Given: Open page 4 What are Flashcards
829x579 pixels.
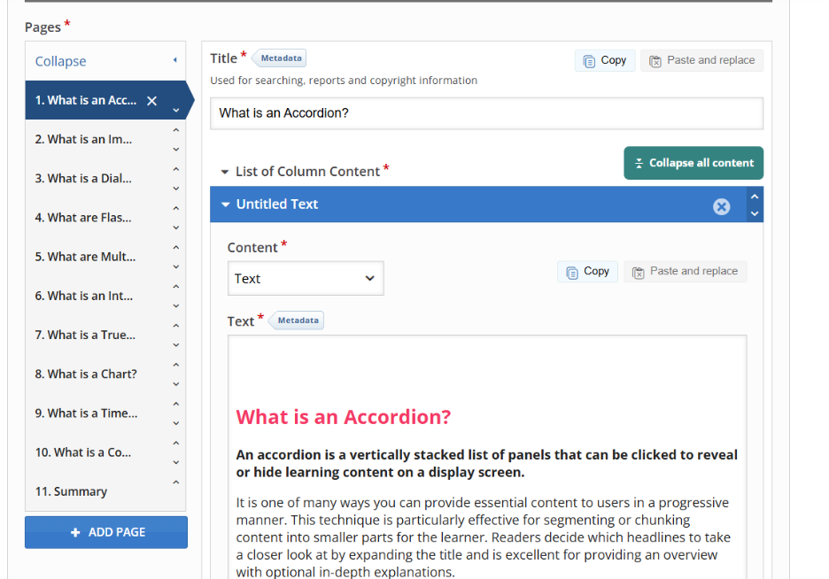Looking at the screenshot, I should point(83,218).
